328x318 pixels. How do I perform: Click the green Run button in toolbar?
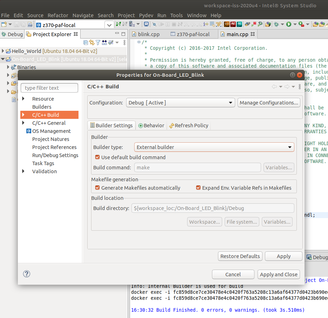(289, 24)
